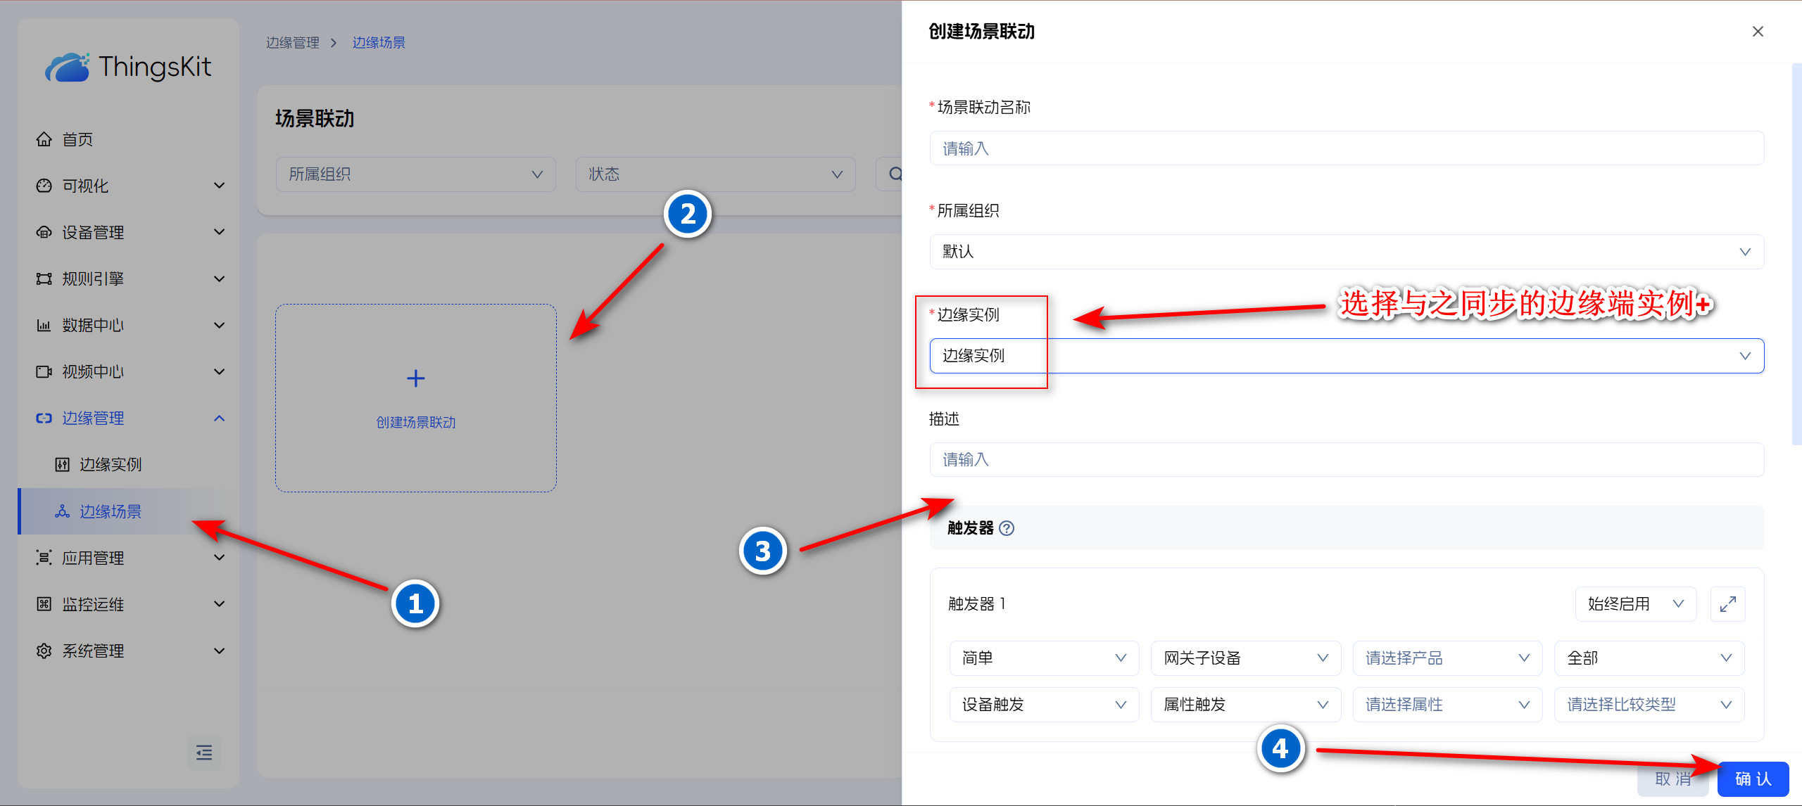Screen dimensions: 1802x806
Task: Click the 确认 confirm button
Action: pyautogui.click(x=1752, y=779)
